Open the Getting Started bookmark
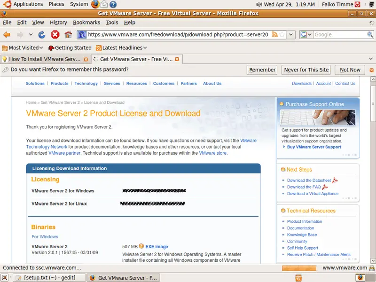The width and height of the screenshot is (376, 282). pos(70,48)
